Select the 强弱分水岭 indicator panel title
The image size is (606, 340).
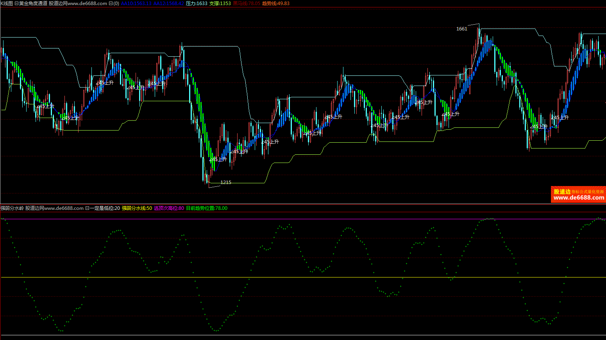coord(12,208)
